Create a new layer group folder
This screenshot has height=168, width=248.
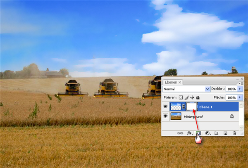tap(216, 133)
